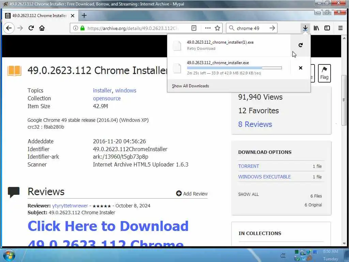The height and width of the screenshot is (262, 349).
Task: Bookmark this page with the star
Action: click(x=217, y=28)
